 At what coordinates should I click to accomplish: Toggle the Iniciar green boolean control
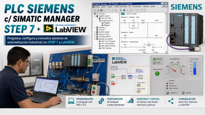(113, 77)
